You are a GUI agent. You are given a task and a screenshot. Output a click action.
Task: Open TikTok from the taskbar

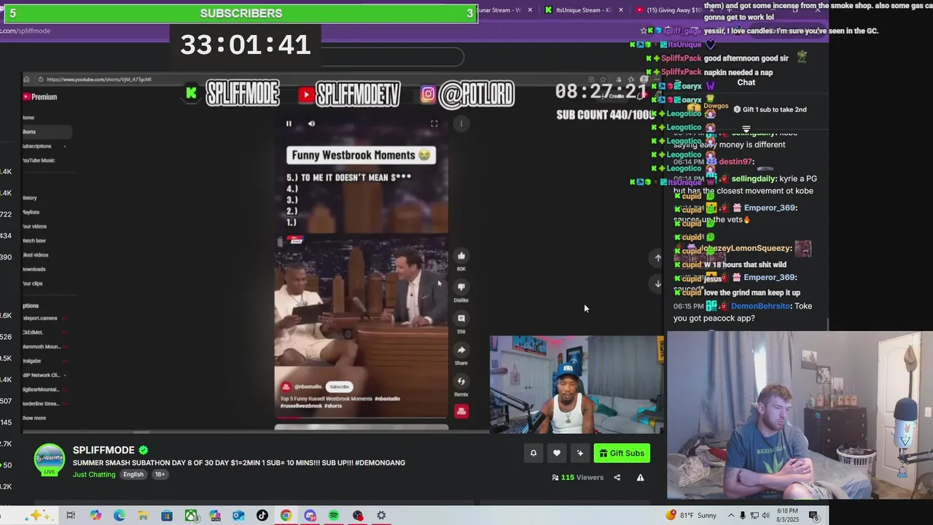click(x=262, y=516)
